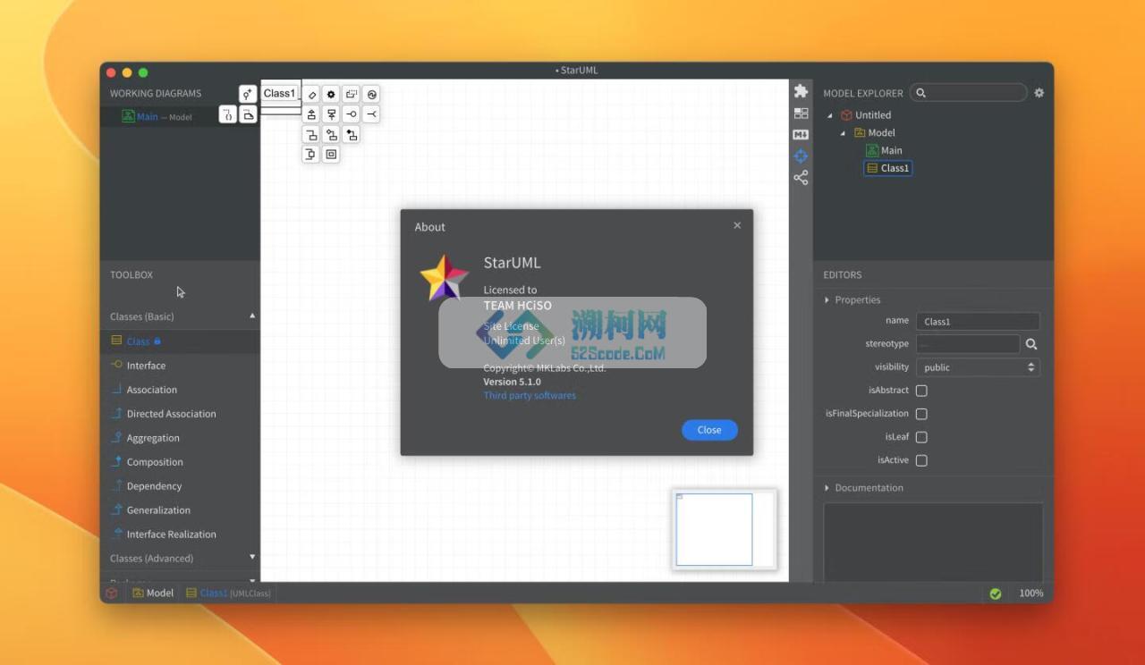Image resolution: width=1145 pixels, height=665 pixels.
Task: Click the red project cube icon in status bar
Action: [112, 593]
